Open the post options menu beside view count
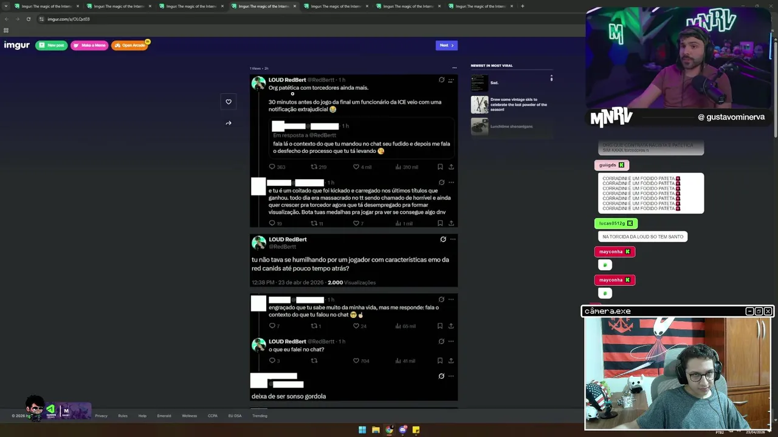Image resolution: width=778 pixels, height=437 pixels. (454, 68)
